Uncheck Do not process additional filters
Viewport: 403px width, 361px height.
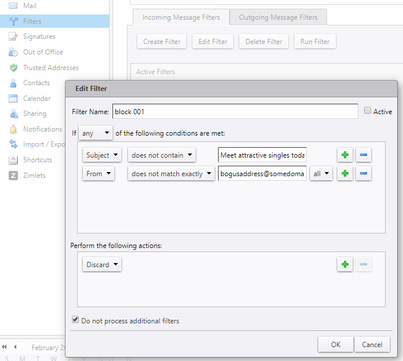pyautogui.click(x=75, y=319)
